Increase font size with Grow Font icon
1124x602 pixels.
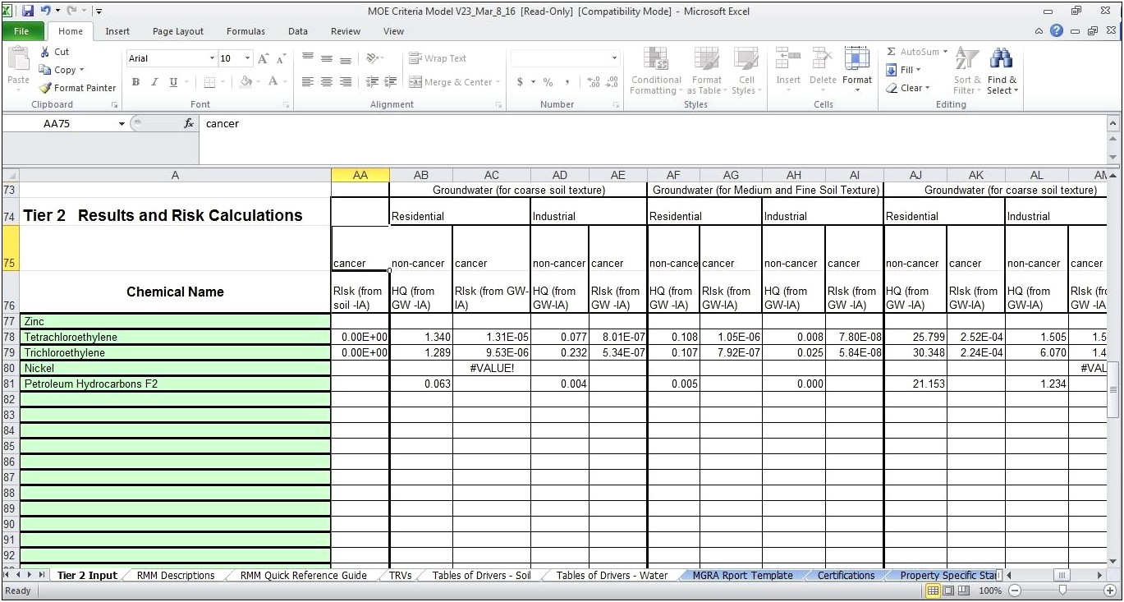click(264, 58)
